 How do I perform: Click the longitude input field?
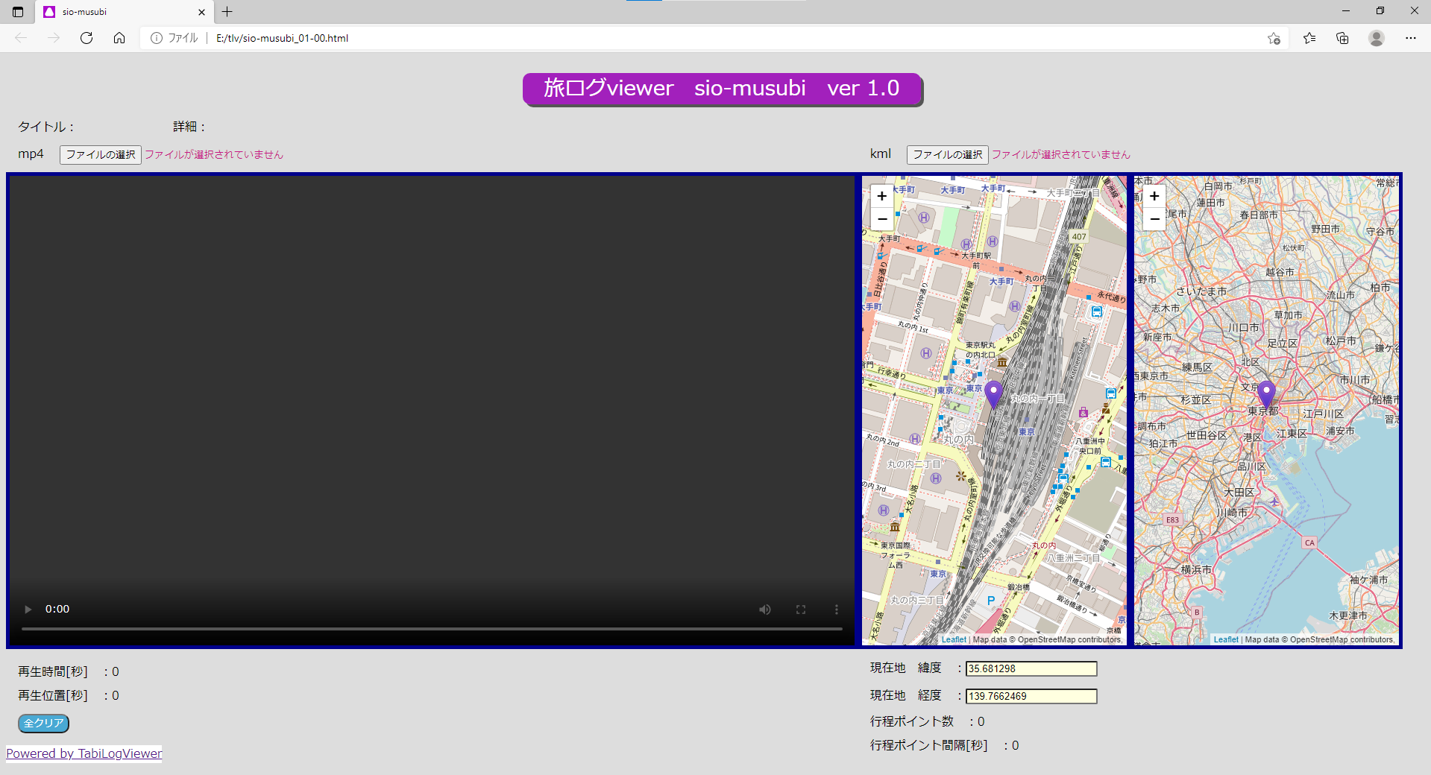coord(1031,696)
